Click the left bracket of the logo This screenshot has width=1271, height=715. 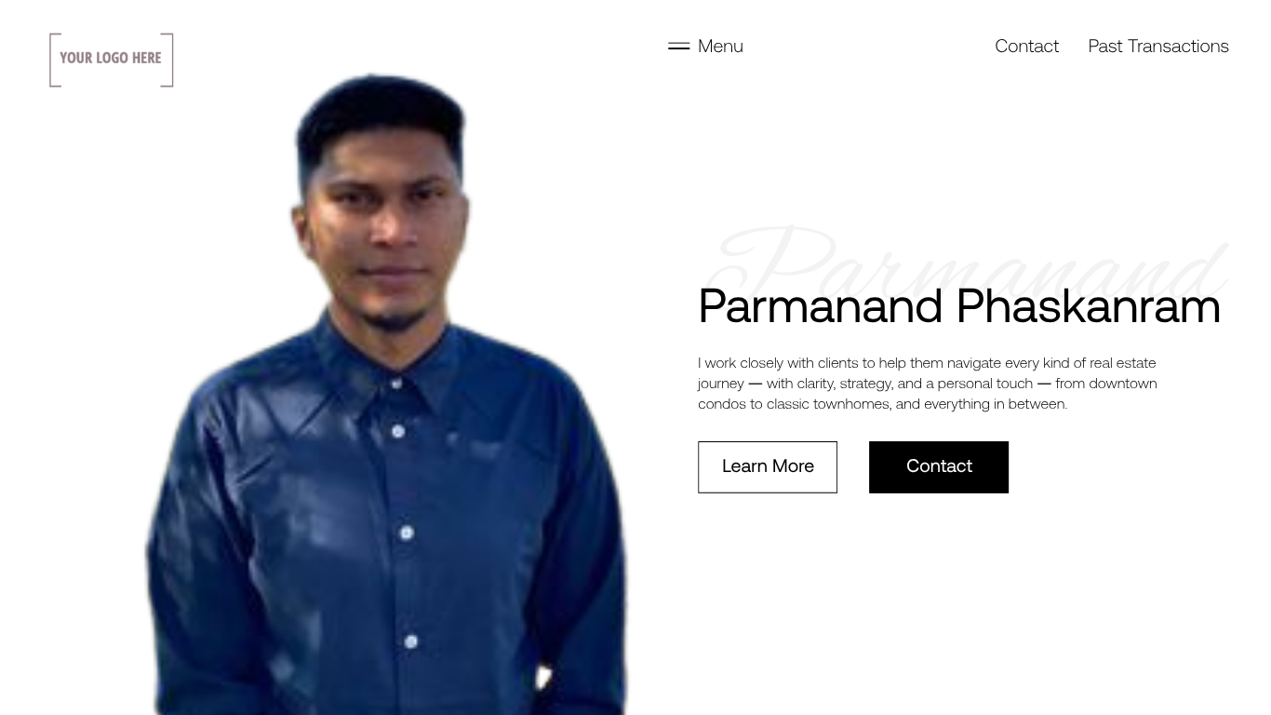[54, 60]
